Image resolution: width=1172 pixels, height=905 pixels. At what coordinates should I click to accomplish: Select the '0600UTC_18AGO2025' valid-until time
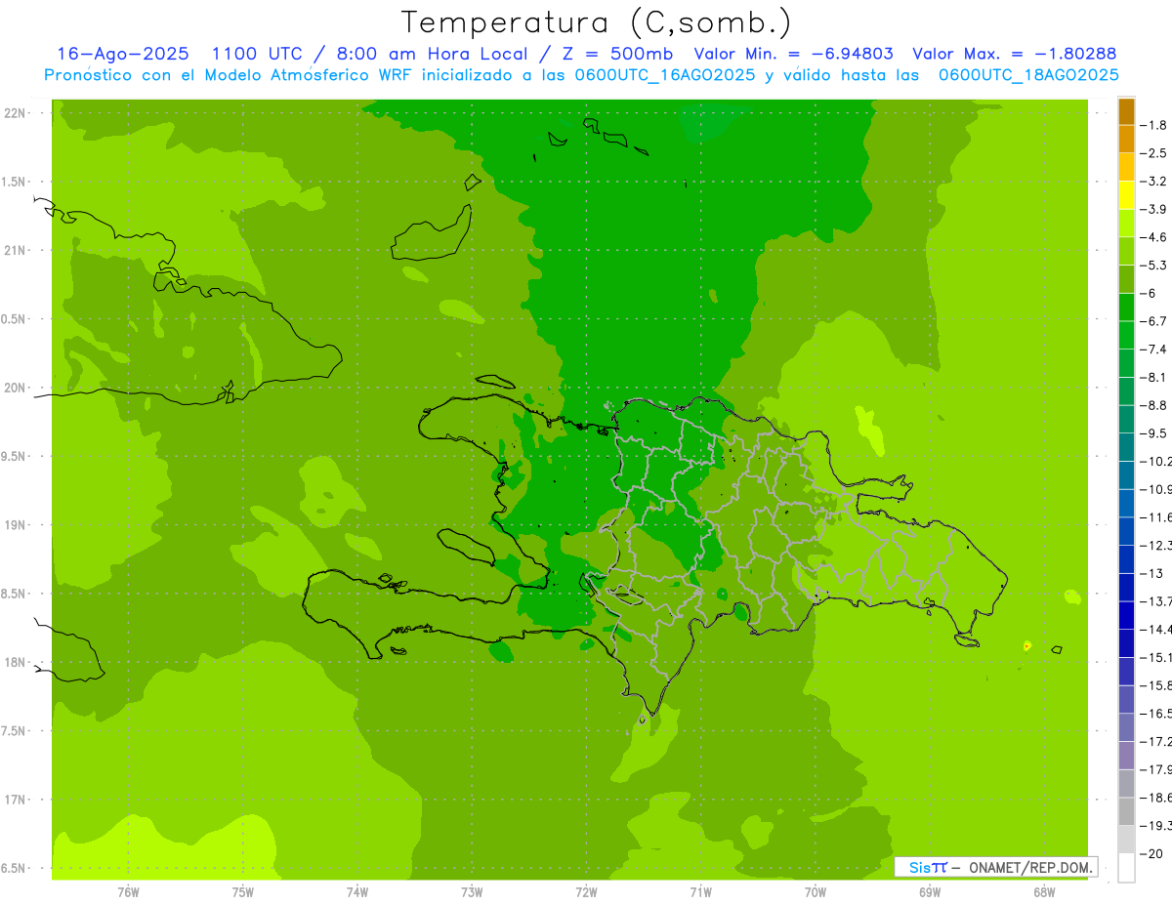pos(1028,75)
